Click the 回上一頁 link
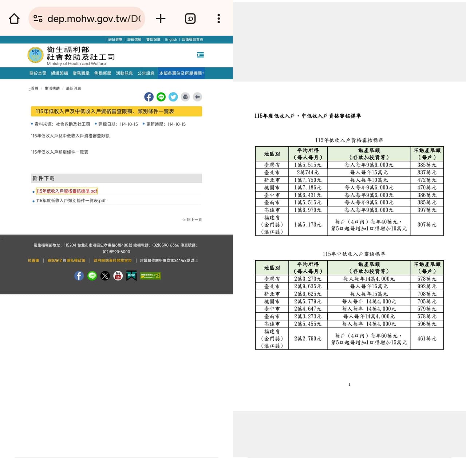Viewport: 466px width, 466px height. 192,220
